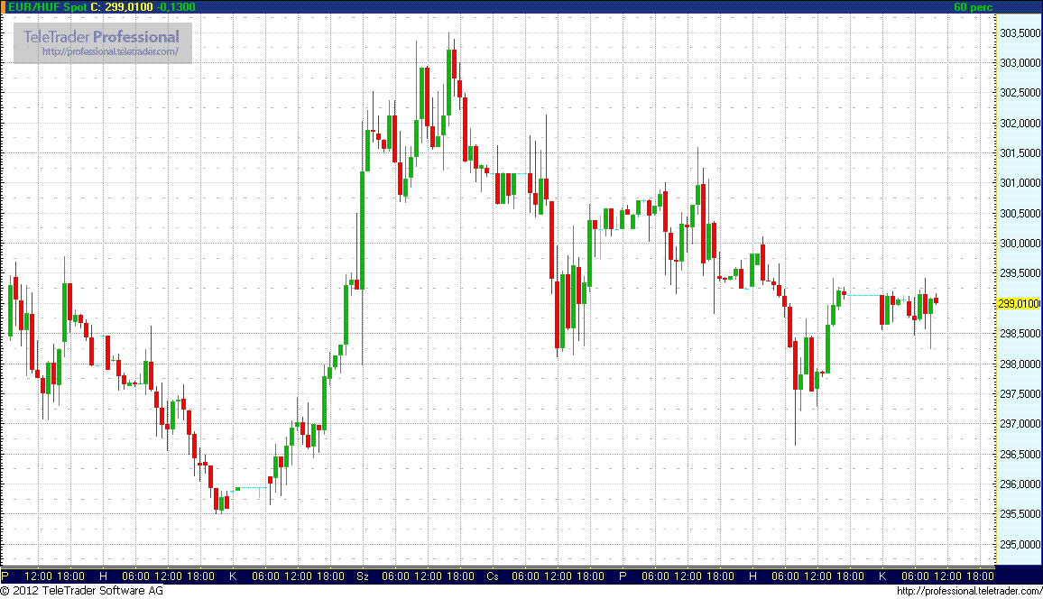Image resolution: width=1043 pixels, height=599 pixels.
Task: Click the 297,0000 price axis label
Action: pos(1020,423)
